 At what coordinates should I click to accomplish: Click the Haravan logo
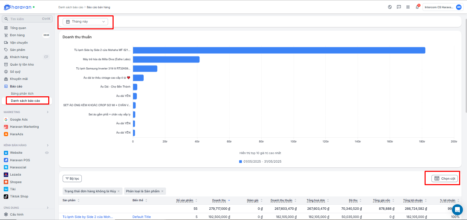click(x=19, y=7)
